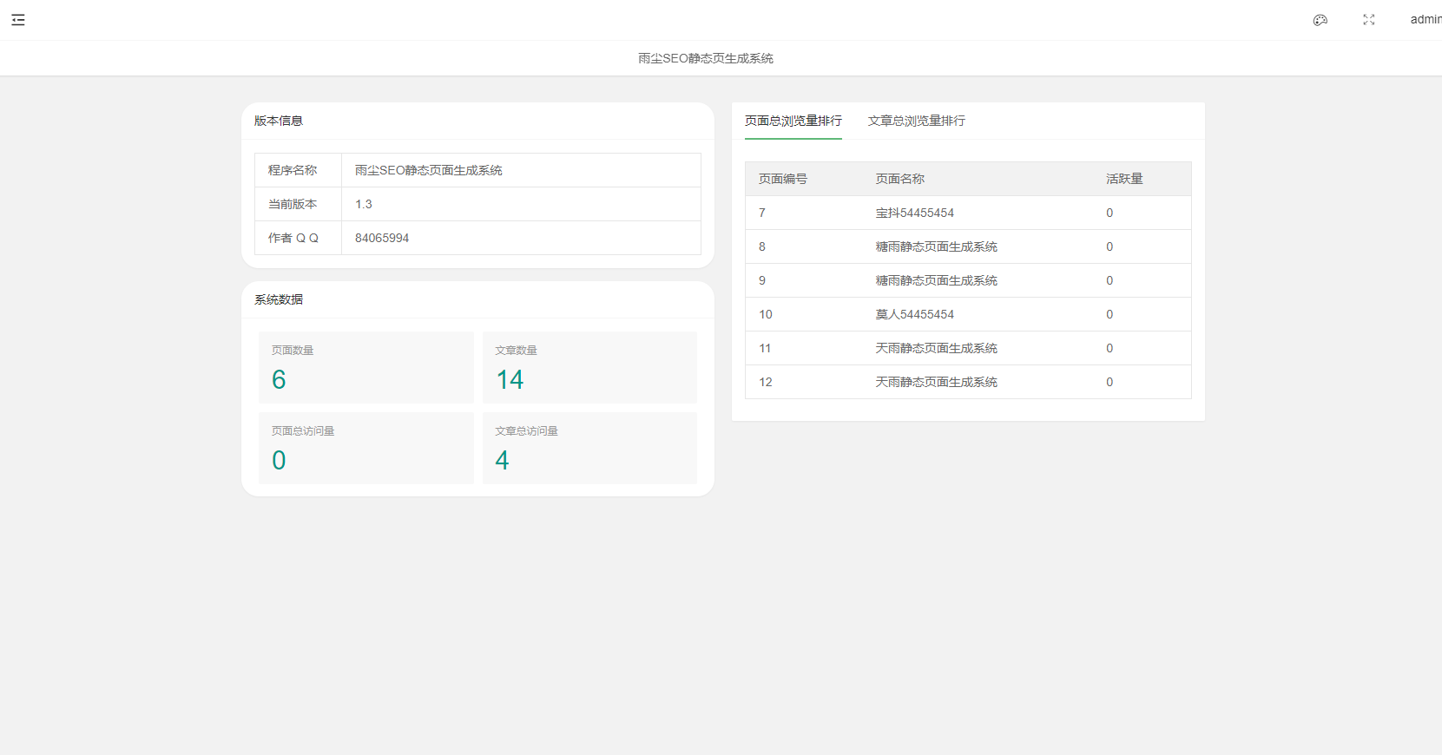Switch to 文章总浏览量排行 tab
The width and height of the screenshot is (1442, 755).
[x=916, y=121]
